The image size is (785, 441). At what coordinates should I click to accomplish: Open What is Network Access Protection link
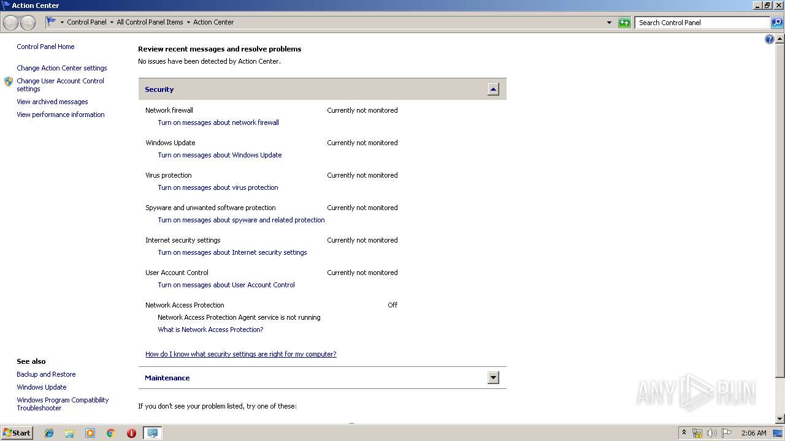click(x=210, y=330)
